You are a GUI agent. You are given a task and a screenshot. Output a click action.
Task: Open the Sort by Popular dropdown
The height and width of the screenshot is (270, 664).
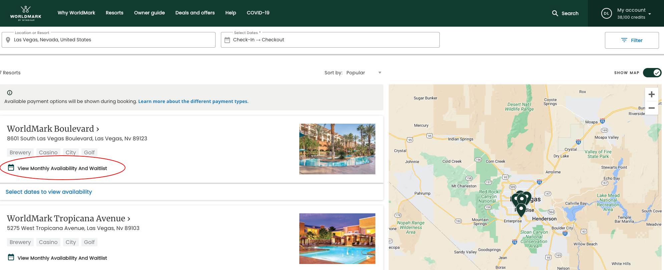point(364,73)
